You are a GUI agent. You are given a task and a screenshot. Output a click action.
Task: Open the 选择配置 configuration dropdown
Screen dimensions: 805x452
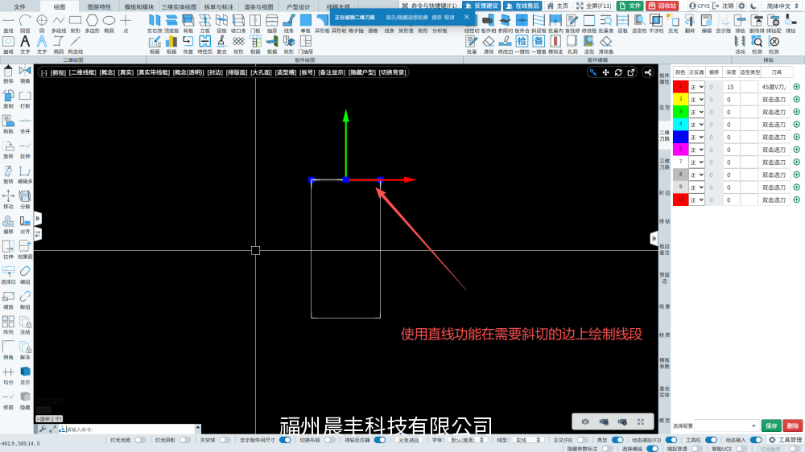726,425
